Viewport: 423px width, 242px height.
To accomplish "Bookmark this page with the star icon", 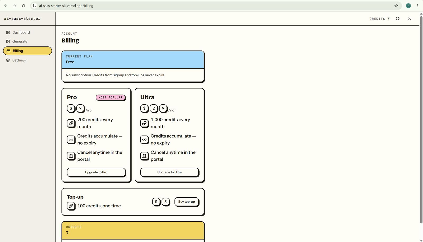I will (396, 6).
